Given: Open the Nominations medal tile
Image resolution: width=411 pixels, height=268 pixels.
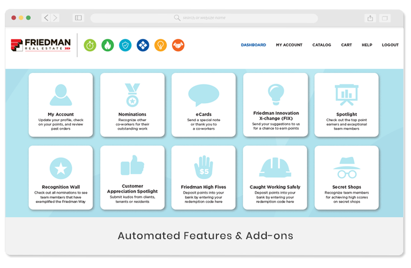Looking at the screenshot, I should 132,104.
